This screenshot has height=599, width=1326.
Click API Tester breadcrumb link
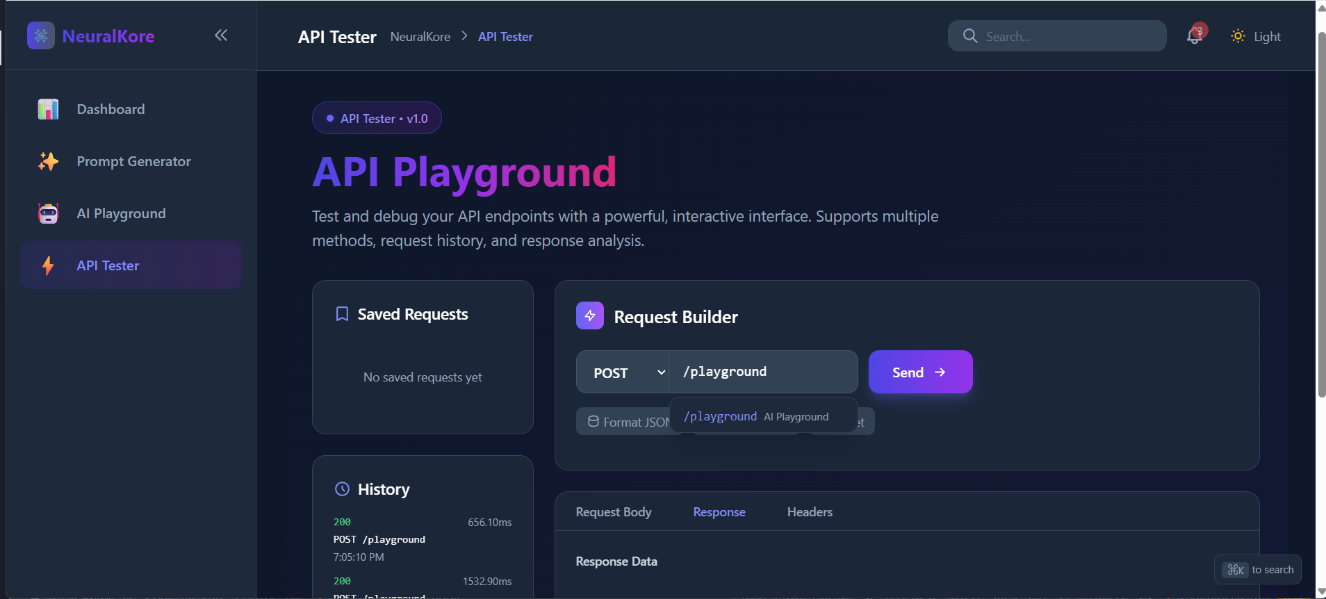click(505, 37)
